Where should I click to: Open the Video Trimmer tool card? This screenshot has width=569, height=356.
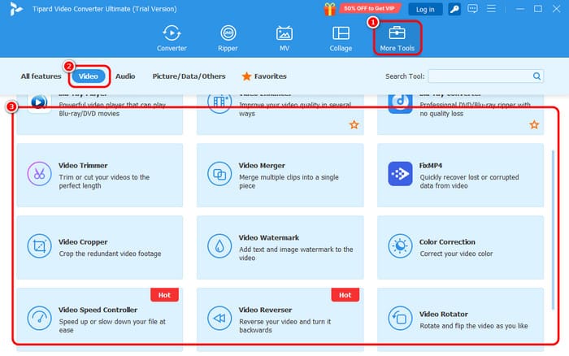pos(100,175)
